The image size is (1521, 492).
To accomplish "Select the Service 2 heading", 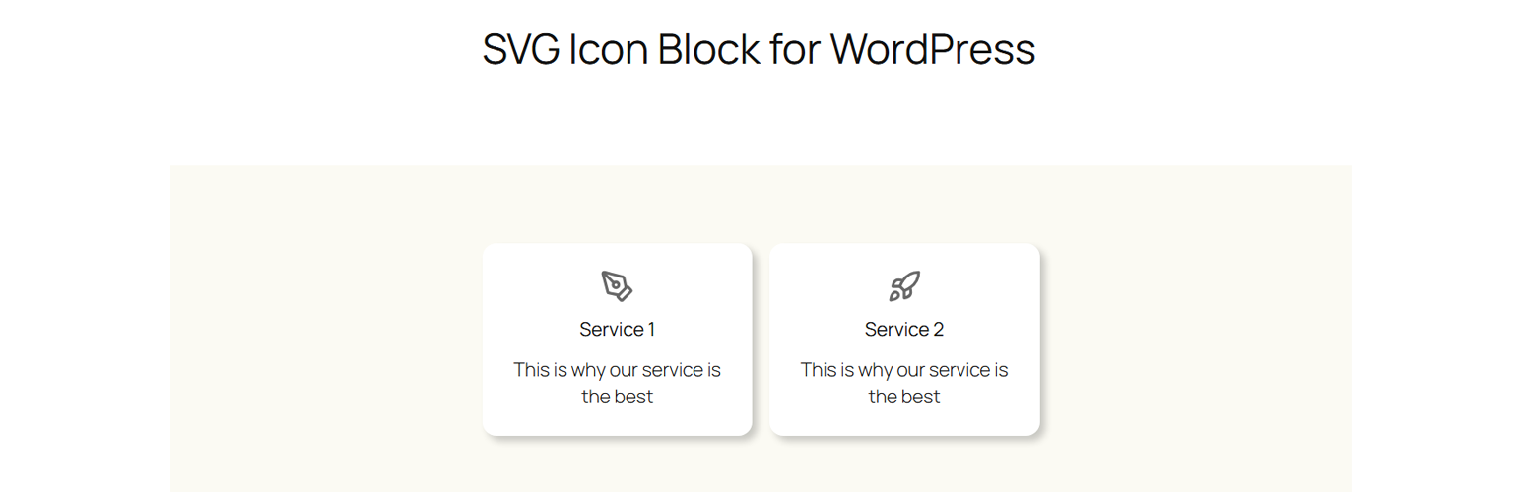I will coord(904,329).
